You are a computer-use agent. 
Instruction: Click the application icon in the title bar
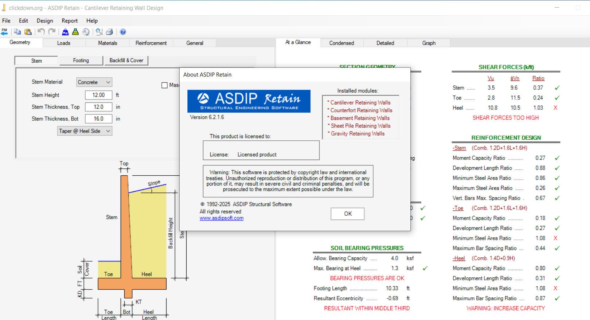click(x=4, y=8)
